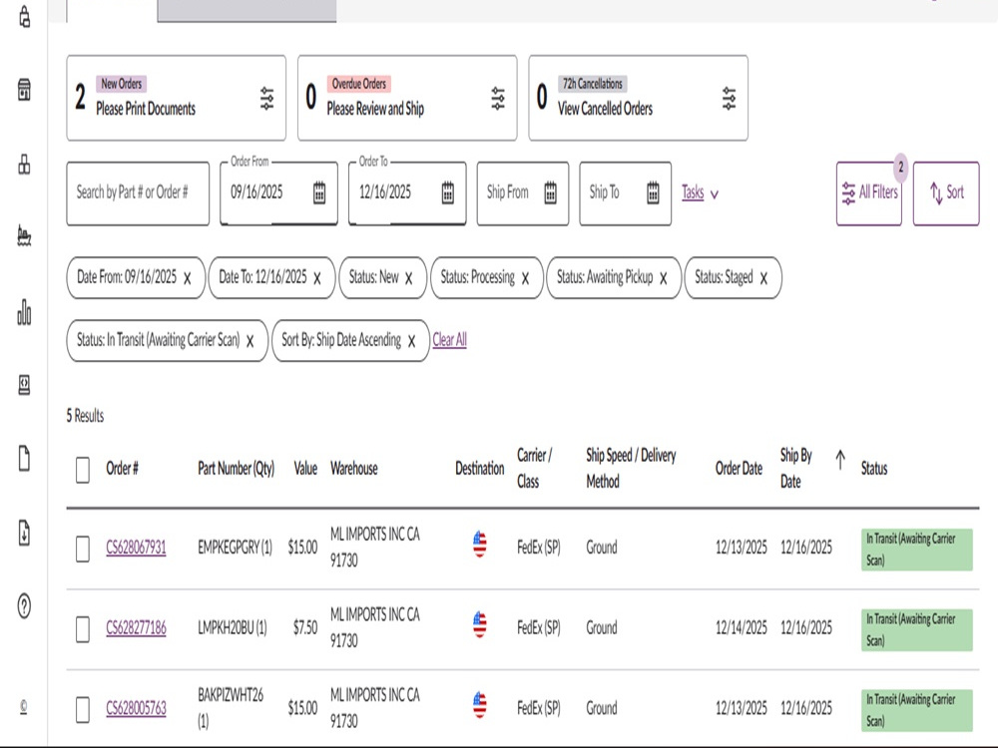Screen dimensions: 998x748
Task: Click filter icon on 72h Cancellations card
Action: click(729, 99)
